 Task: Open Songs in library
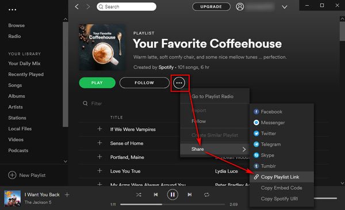(15, 85)
